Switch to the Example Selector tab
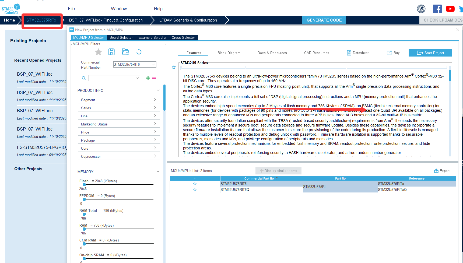 click(x=152, y=38)
